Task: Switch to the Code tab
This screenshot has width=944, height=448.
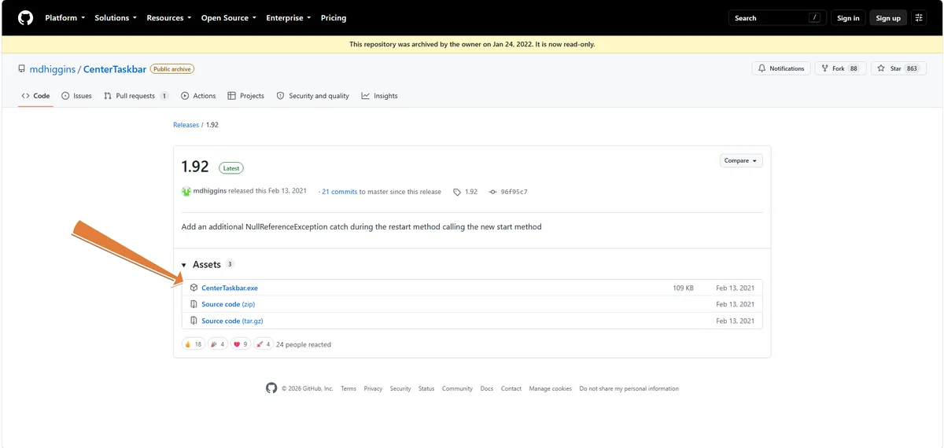Action: (35, 96)
